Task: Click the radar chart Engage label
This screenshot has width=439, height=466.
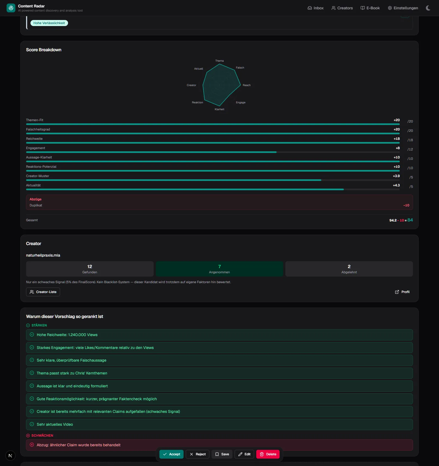Action: (241, 103)
